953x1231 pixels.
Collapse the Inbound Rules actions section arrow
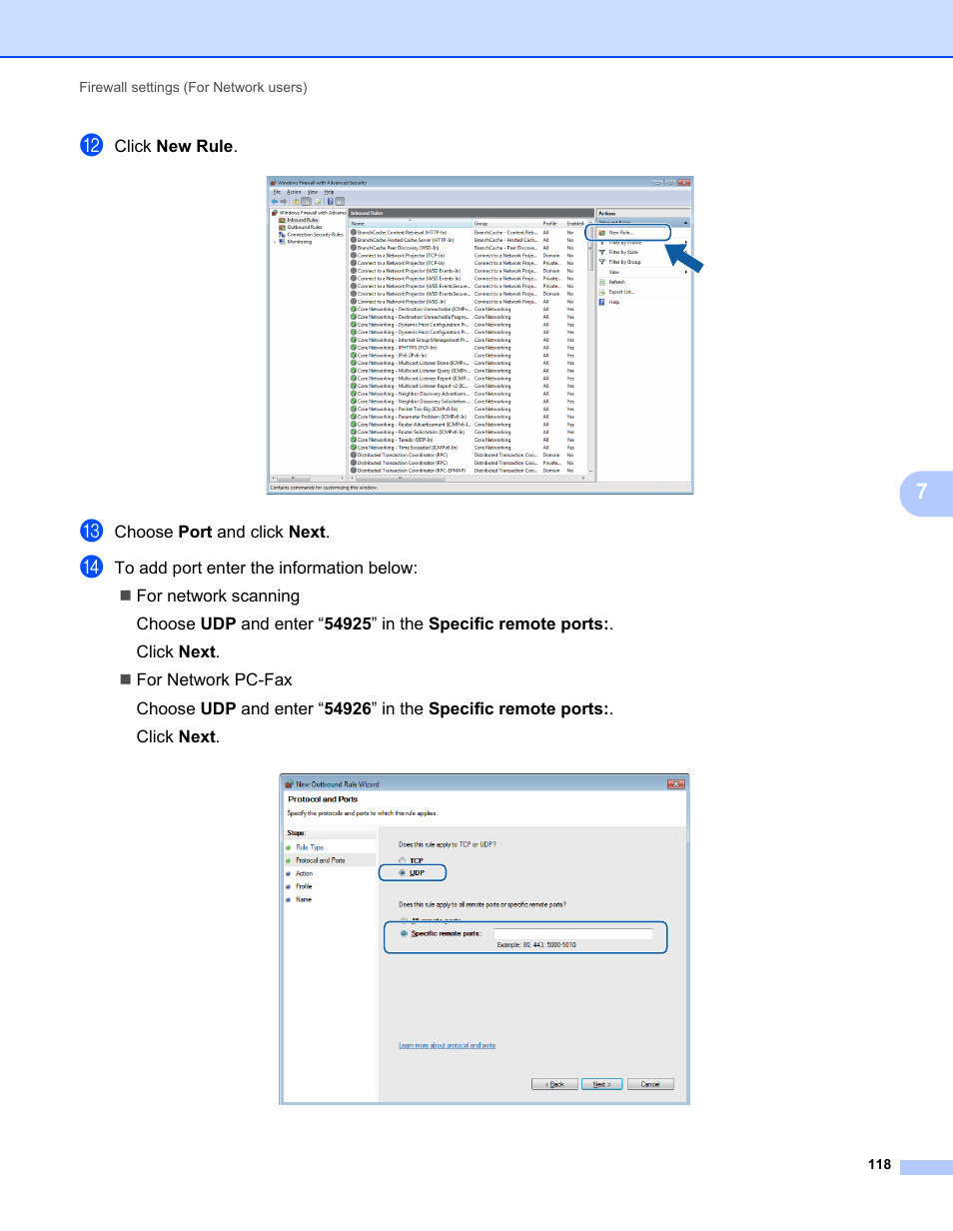click(685, 223)
